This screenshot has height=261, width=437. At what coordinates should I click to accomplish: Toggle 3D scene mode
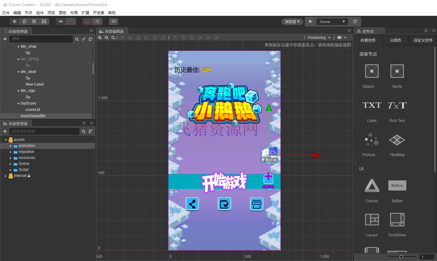click(114, 21)
